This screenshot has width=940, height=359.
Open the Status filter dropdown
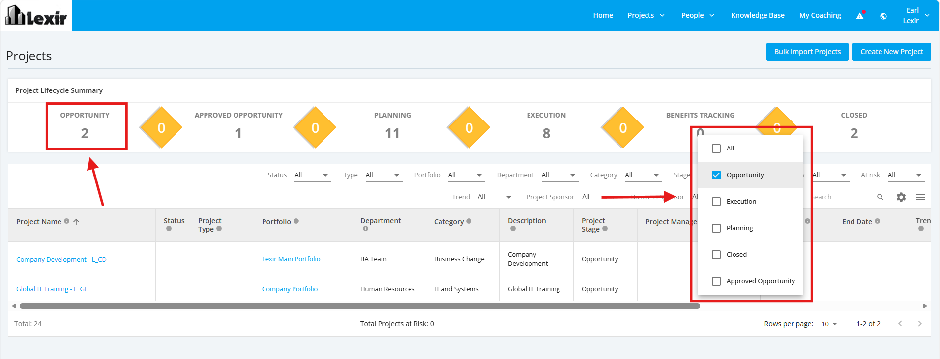click(x=313, y=175)
